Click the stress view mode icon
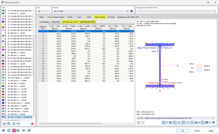Image resolution: width=219 pixels, height=134 pixels. click(164, 122)
